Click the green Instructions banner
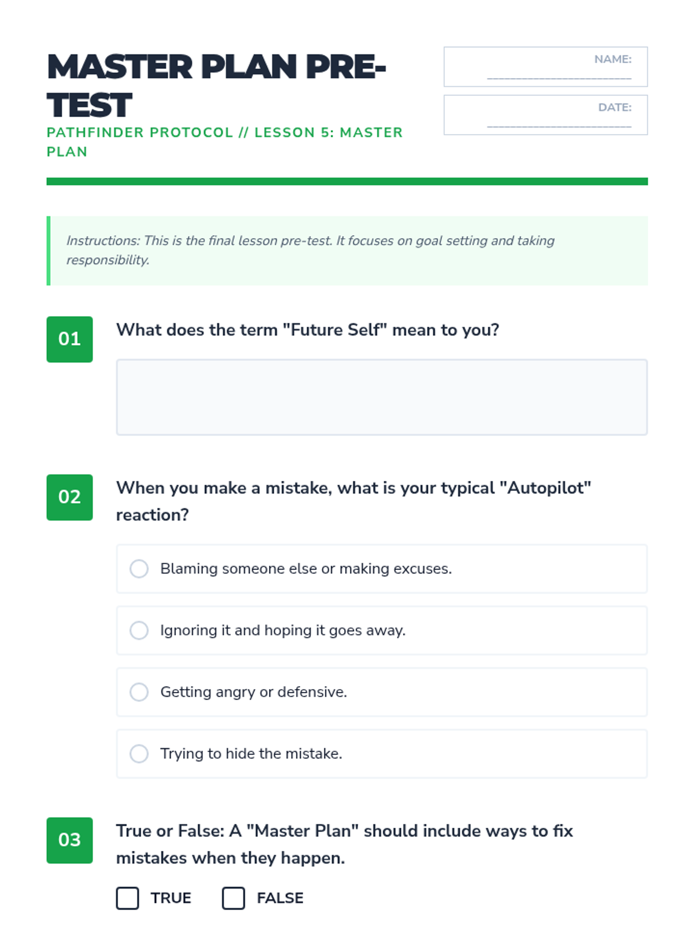The width and height of the screenshot is (694, 925). (347, 250)
